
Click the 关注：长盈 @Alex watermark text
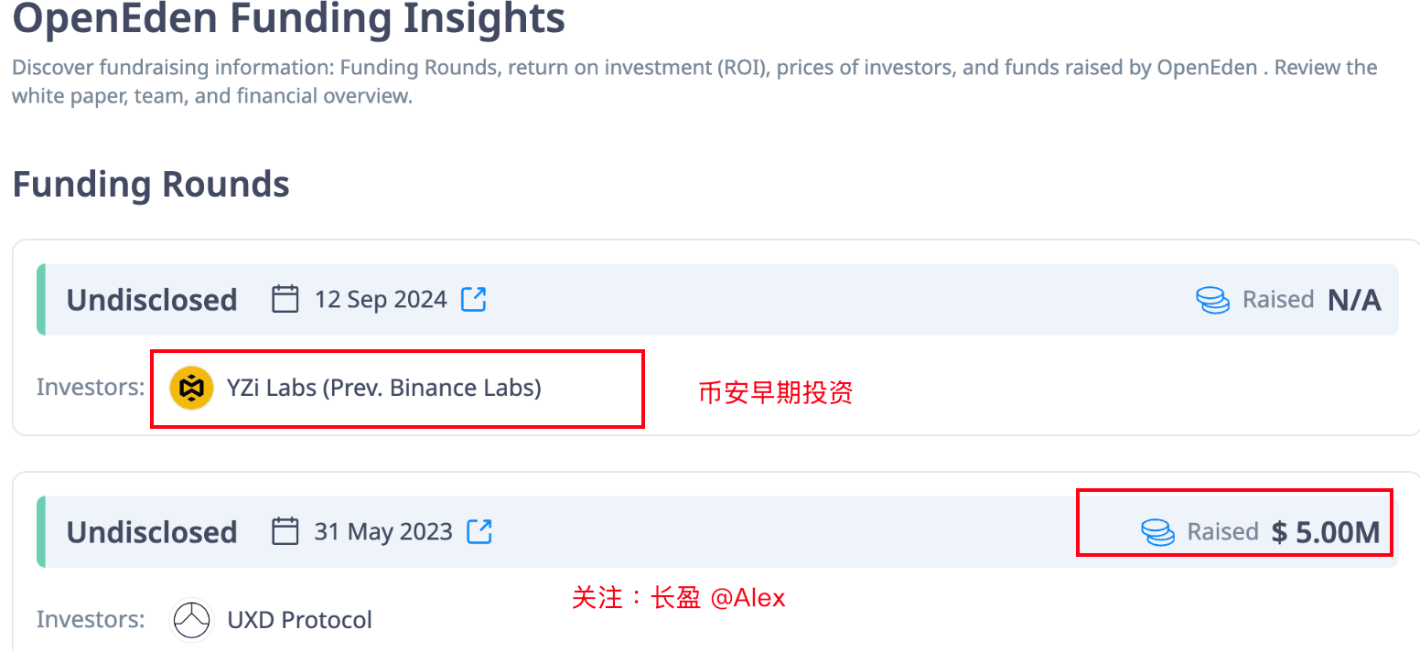pyautogui.click(x=679, y=598)
